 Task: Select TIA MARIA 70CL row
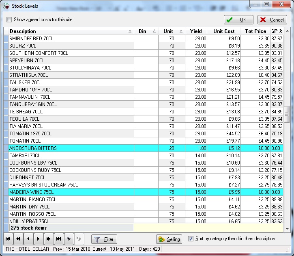(x=144, y=126)
